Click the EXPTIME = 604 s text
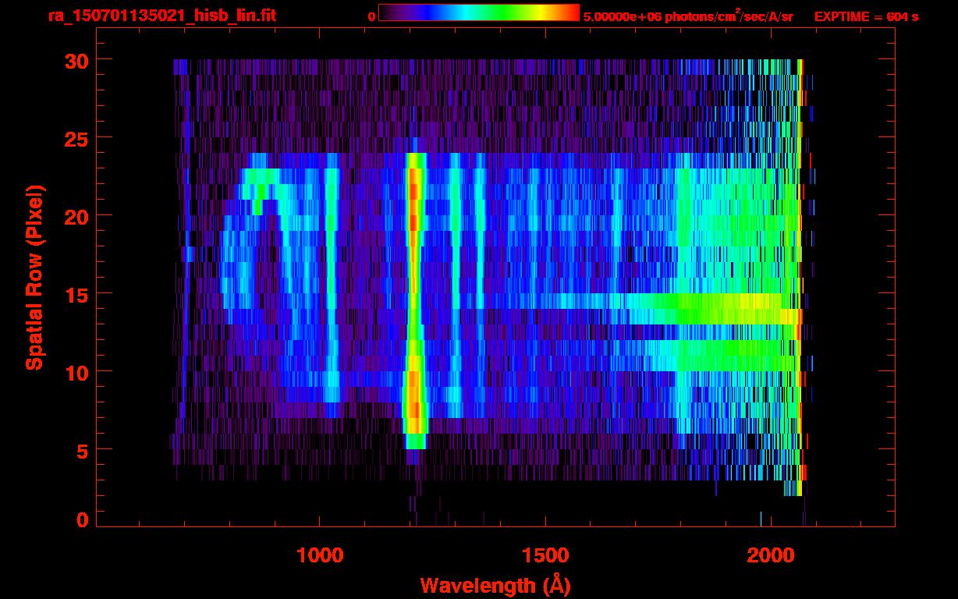 point(866,16)
